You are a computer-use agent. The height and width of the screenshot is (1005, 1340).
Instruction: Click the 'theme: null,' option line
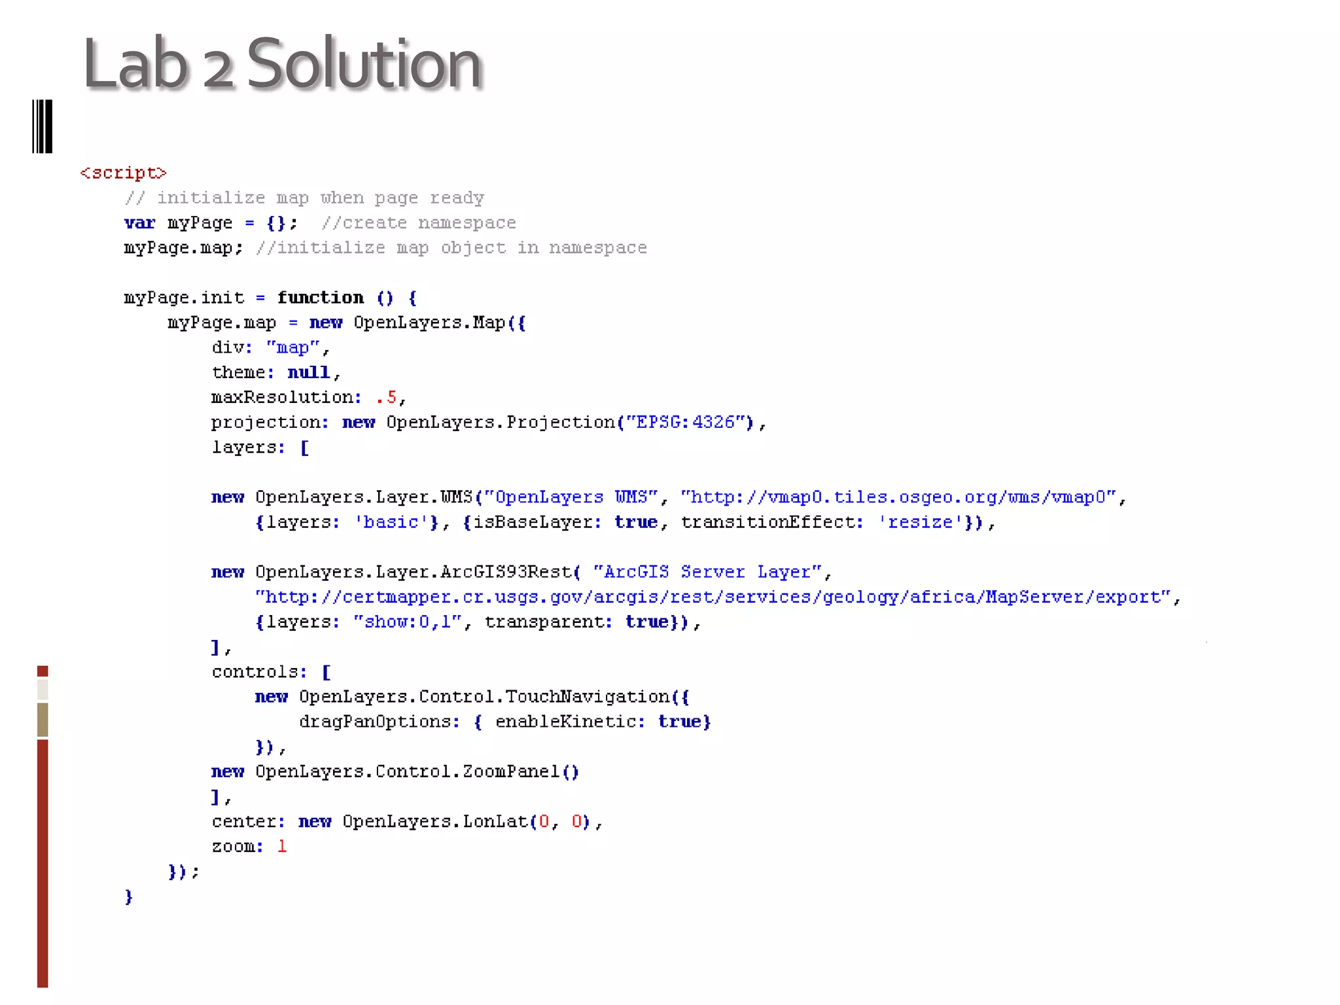276,372
